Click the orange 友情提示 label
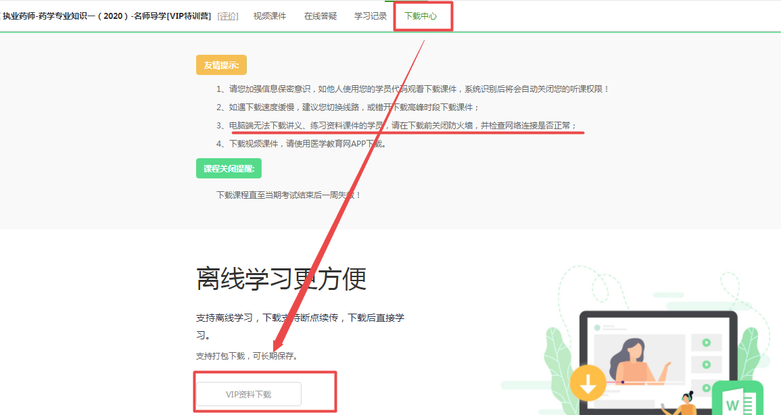Viewport: 781px width, 415px height. click(221, 65)
